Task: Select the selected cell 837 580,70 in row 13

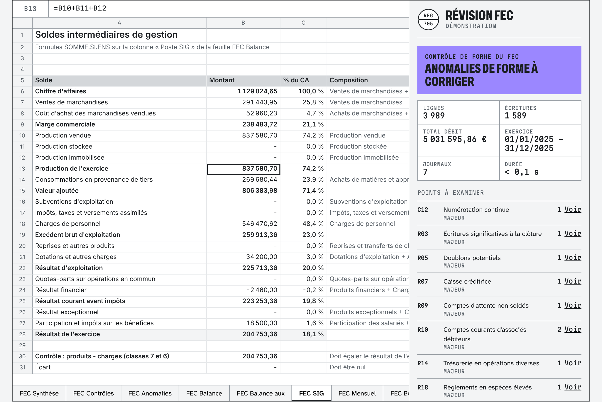Action: [x=243, y=169]
